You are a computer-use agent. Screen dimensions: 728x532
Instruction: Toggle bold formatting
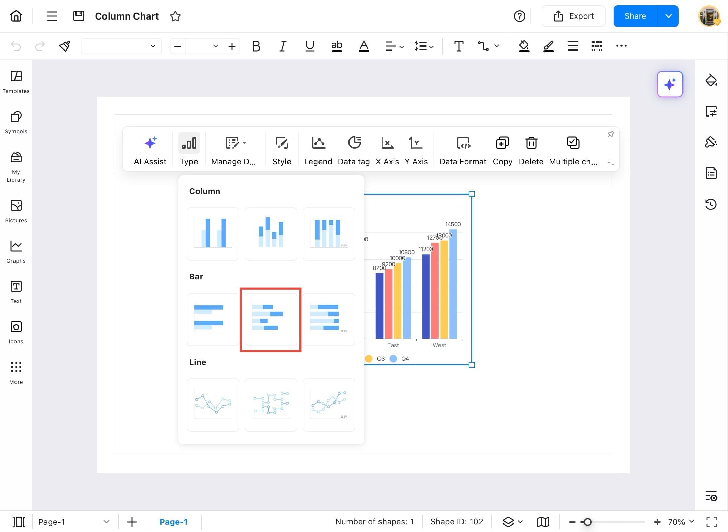coord(256,46)
